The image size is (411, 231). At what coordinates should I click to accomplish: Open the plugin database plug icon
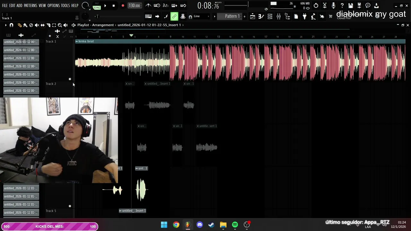coord(305,16)
